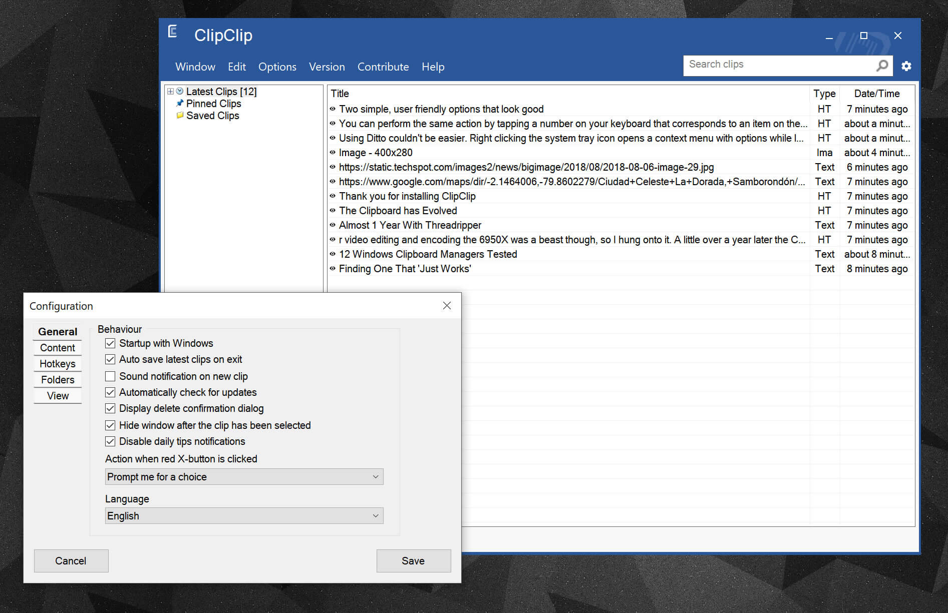Click eye icon for 'Image - 400x280' clip

pos(333,152)
